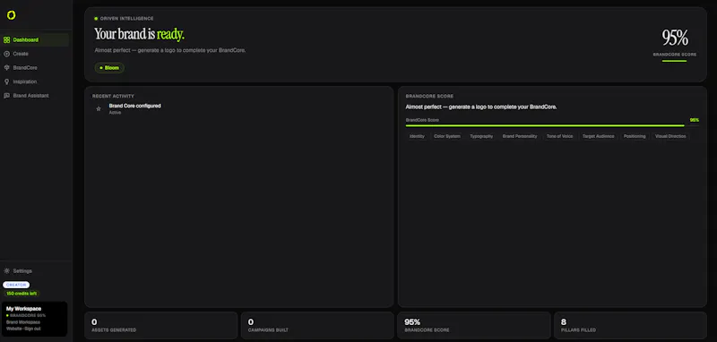Select the Positioning pillar chip
The image size is (717, 342).
click(635, 136)
